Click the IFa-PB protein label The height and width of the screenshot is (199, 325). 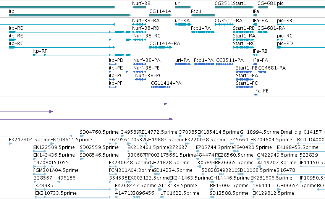(261, 91)
